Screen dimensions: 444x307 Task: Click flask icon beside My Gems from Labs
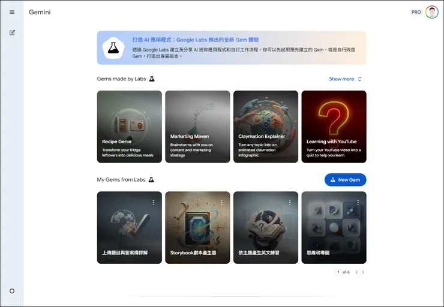151,180
